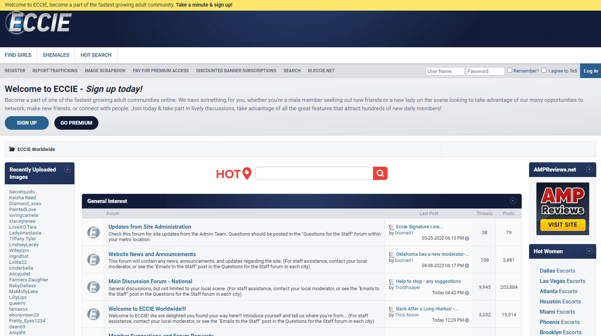Collapse the AMPReviews.net panel
The width and height of the screenshot is (601, 336).
click(x=589, y=169)
